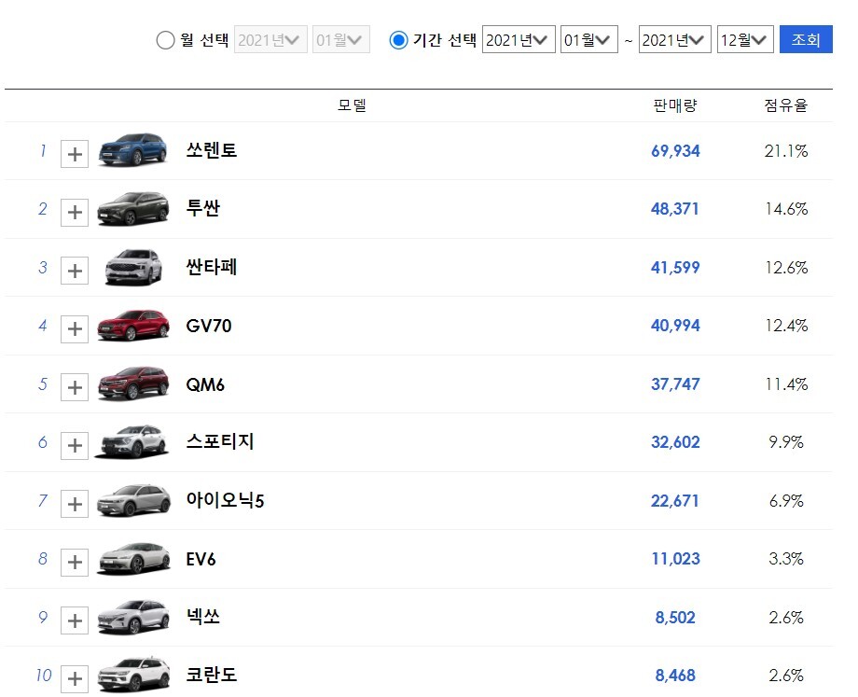858x697 pixels.
Task: Open the 쏘렌토 model name
Action: pyautogui.click(x=211, y=150)
